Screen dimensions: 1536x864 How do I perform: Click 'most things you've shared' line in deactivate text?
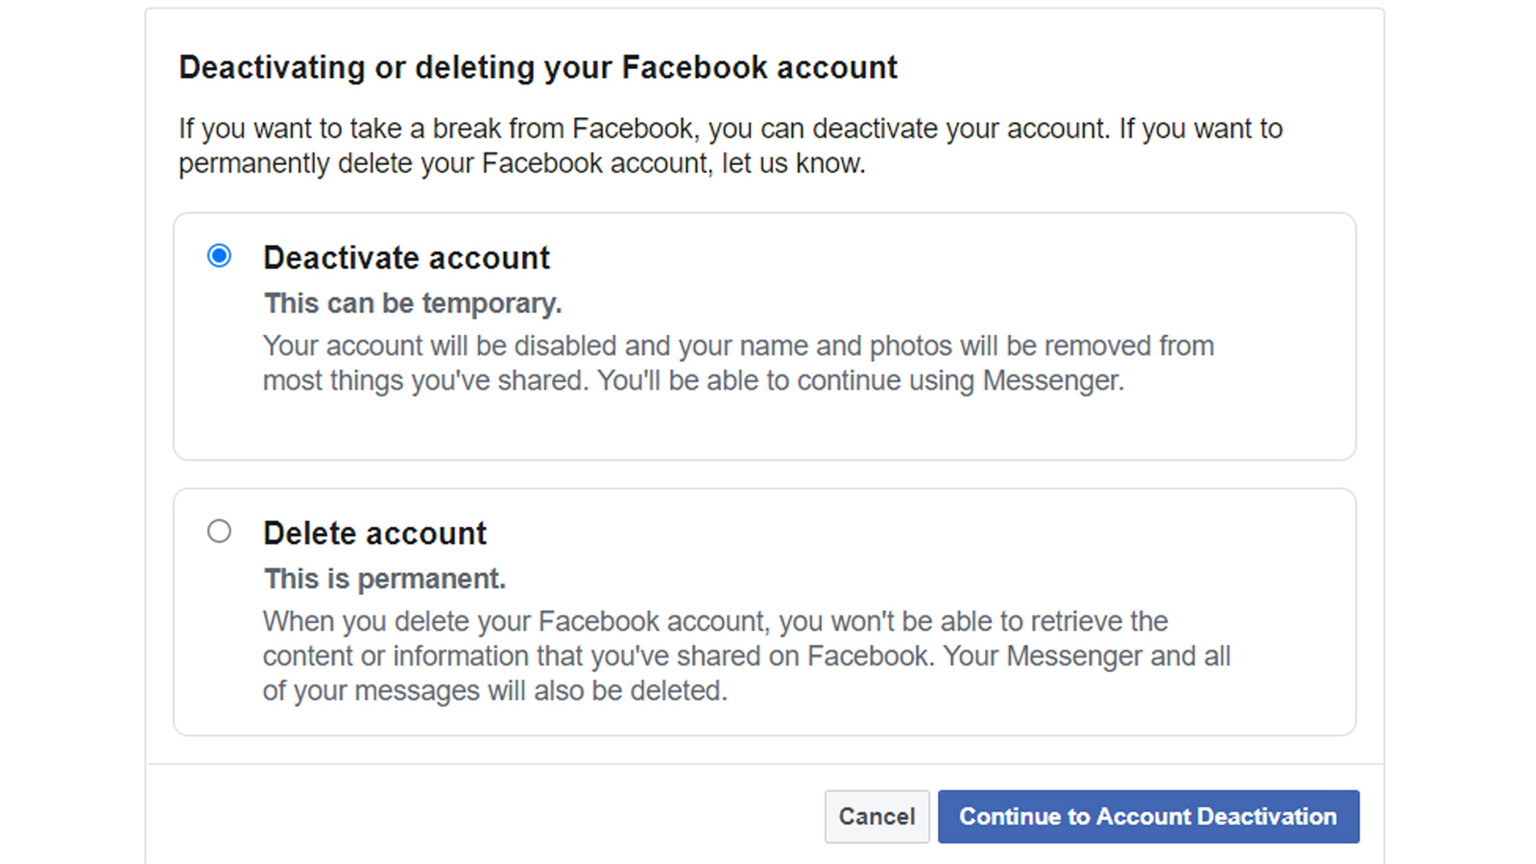[x=426, y=381]
